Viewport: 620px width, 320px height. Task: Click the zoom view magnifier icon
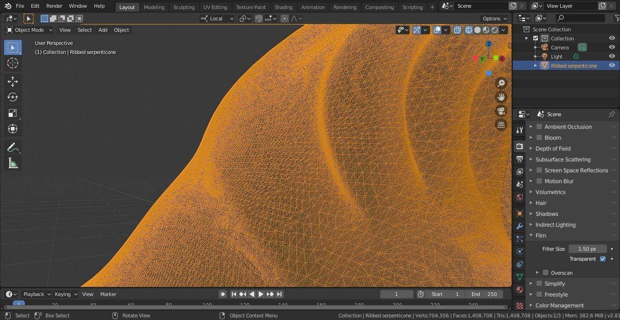[501, 83]
